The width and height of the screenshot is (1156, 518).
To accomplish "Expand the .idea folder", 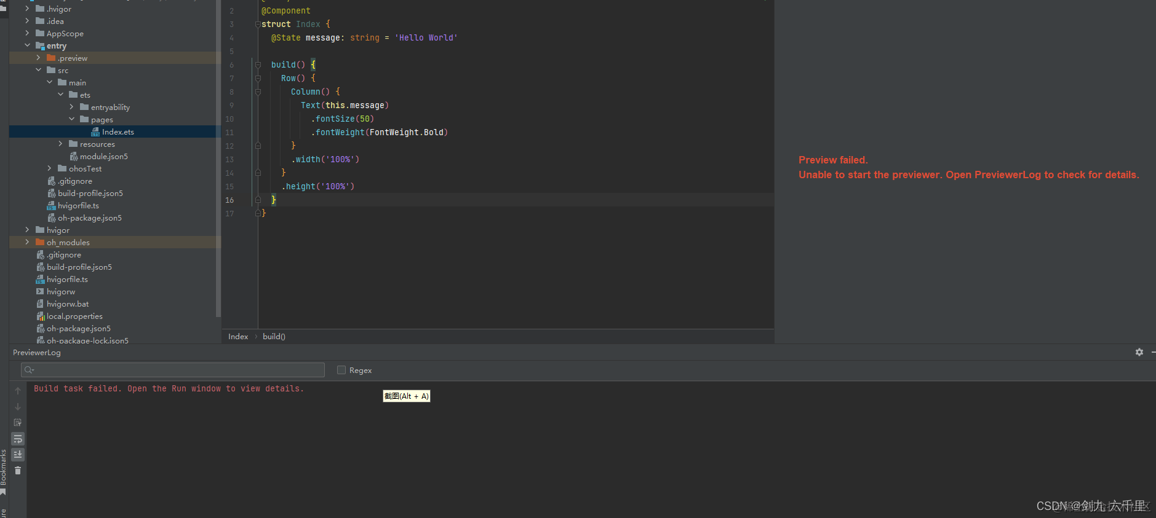I will (x=27, y=21).
